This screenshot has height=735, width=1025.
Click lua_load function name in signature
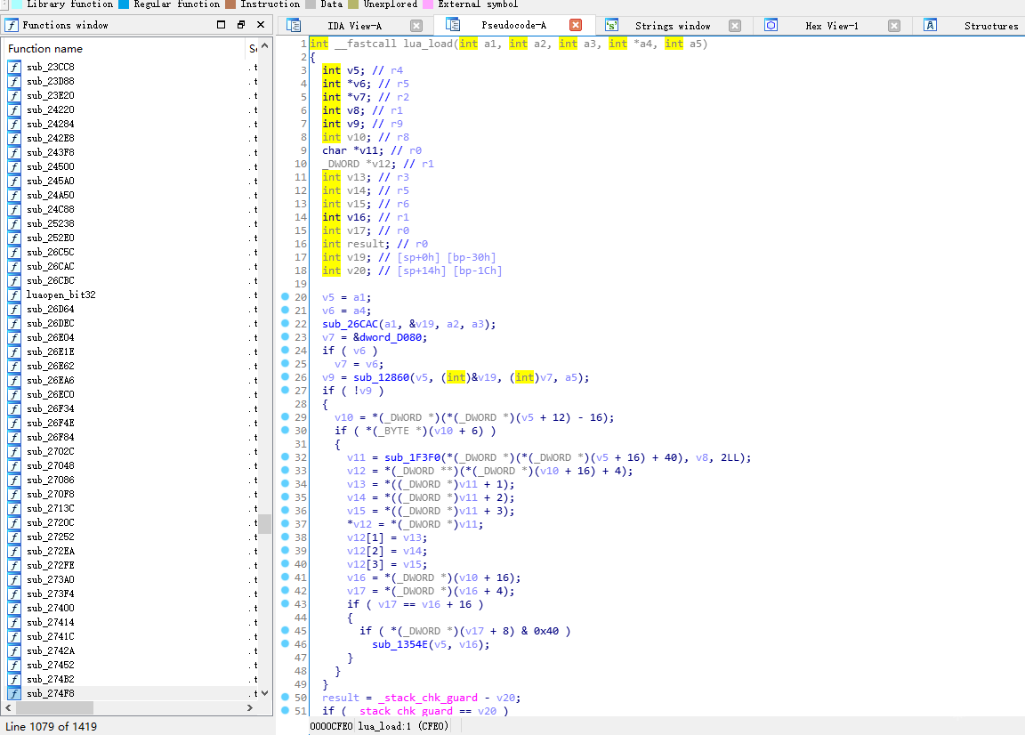428,44
